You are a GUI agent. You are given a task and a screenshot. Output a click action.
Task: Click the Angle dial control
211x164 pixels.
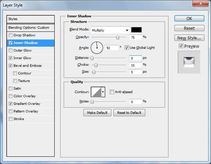pyautogui.click(x=97, y=48)
